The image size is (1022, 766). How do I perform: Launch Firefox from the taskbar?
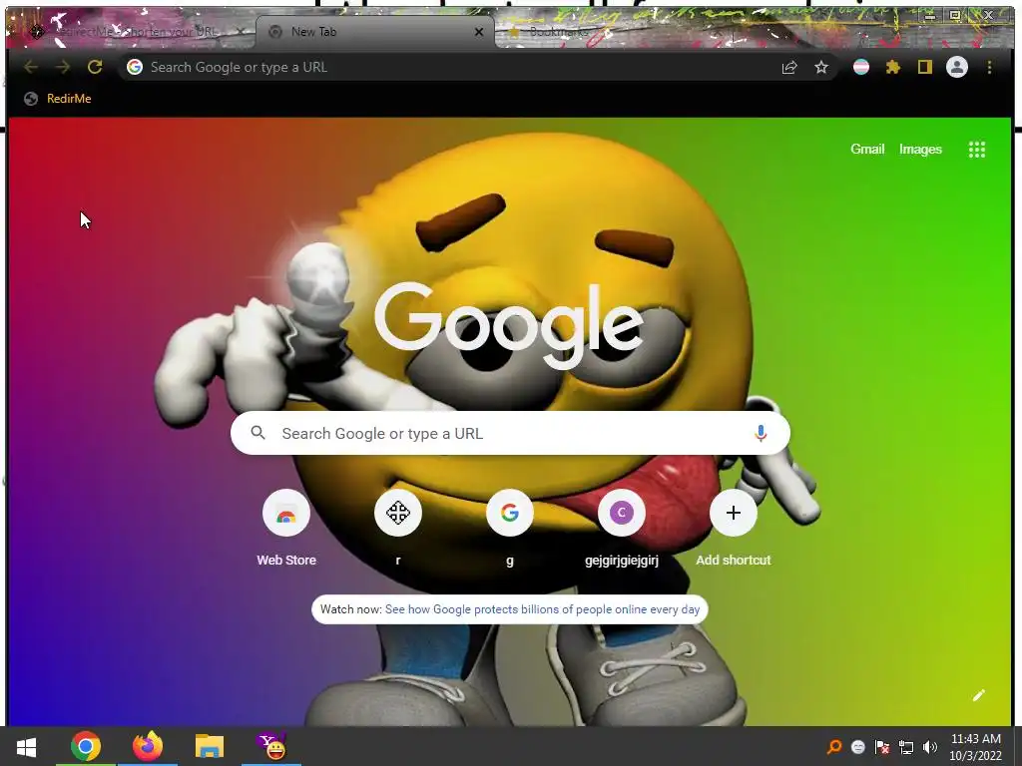click(148, 746)
